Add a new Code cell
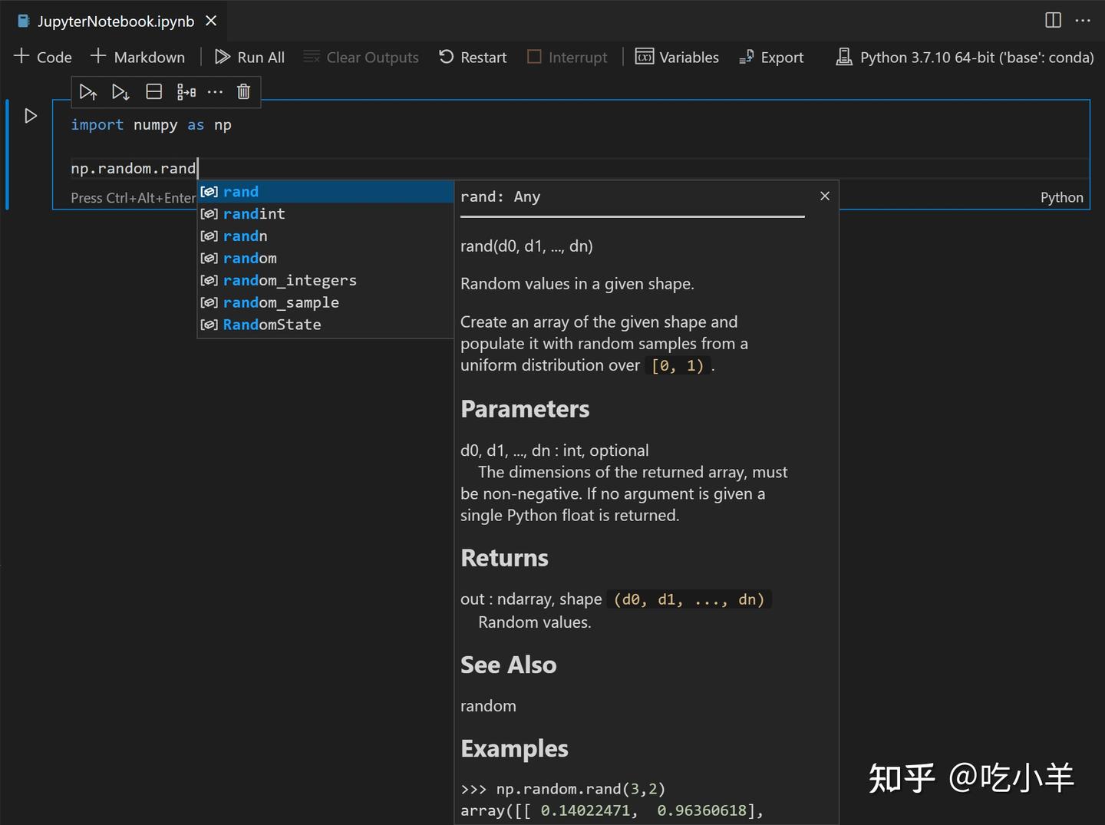This screenshot has width=1105, height=825. pos(42,57)
